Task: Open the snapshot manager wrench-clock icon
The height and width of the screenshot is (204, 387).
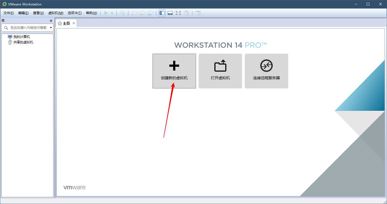Action: 150,13
